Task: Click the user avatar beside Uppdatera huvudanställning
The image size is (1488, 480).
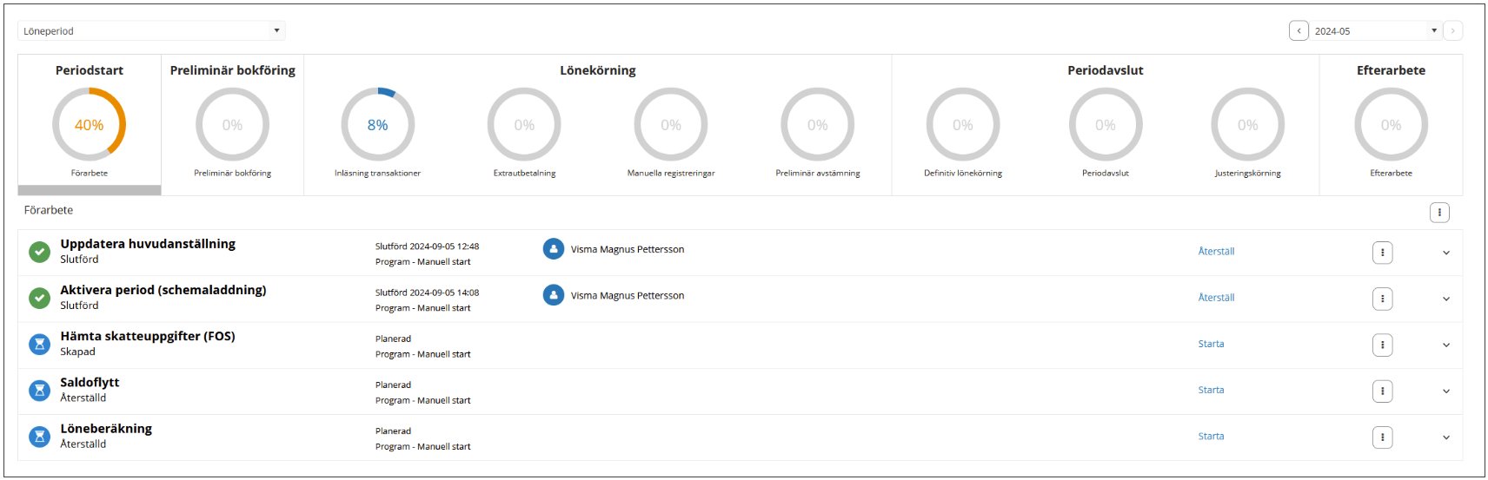Action: 553,249
